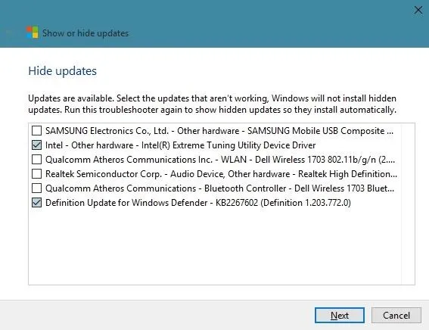Click the Cancel button
Screen dimensions: 429x330
[396, 315]
